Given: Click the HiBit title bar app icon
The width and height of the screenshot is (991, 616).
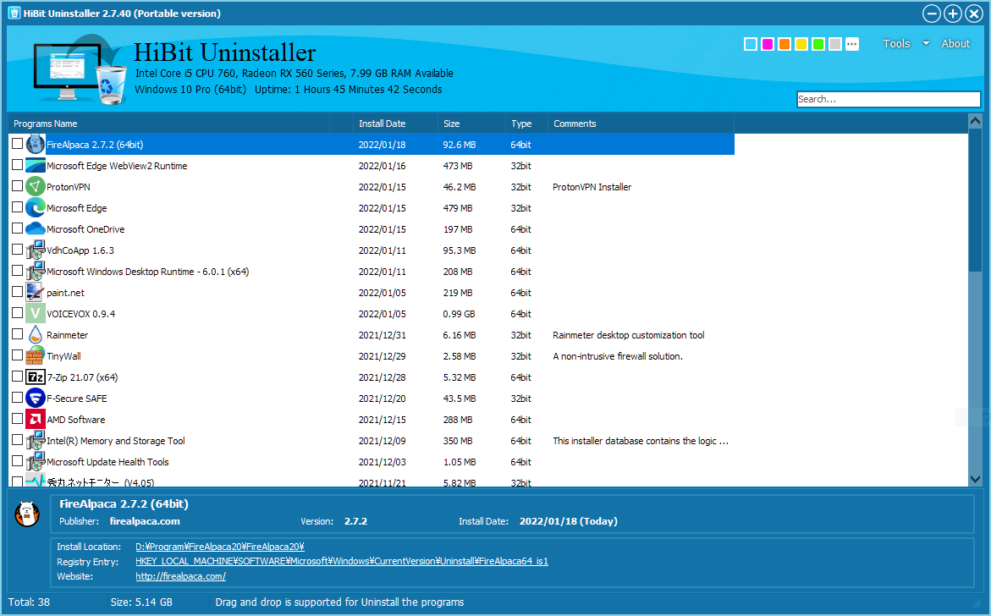Looking at the screenshot, I should (14, 14).
